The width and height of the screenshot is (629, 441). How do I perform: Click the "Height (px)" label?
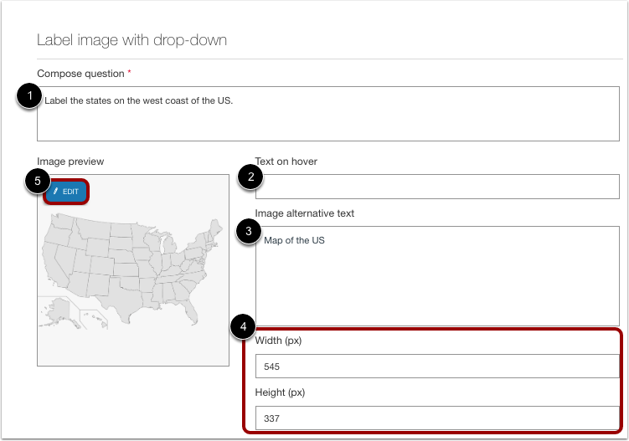[280, 392]
